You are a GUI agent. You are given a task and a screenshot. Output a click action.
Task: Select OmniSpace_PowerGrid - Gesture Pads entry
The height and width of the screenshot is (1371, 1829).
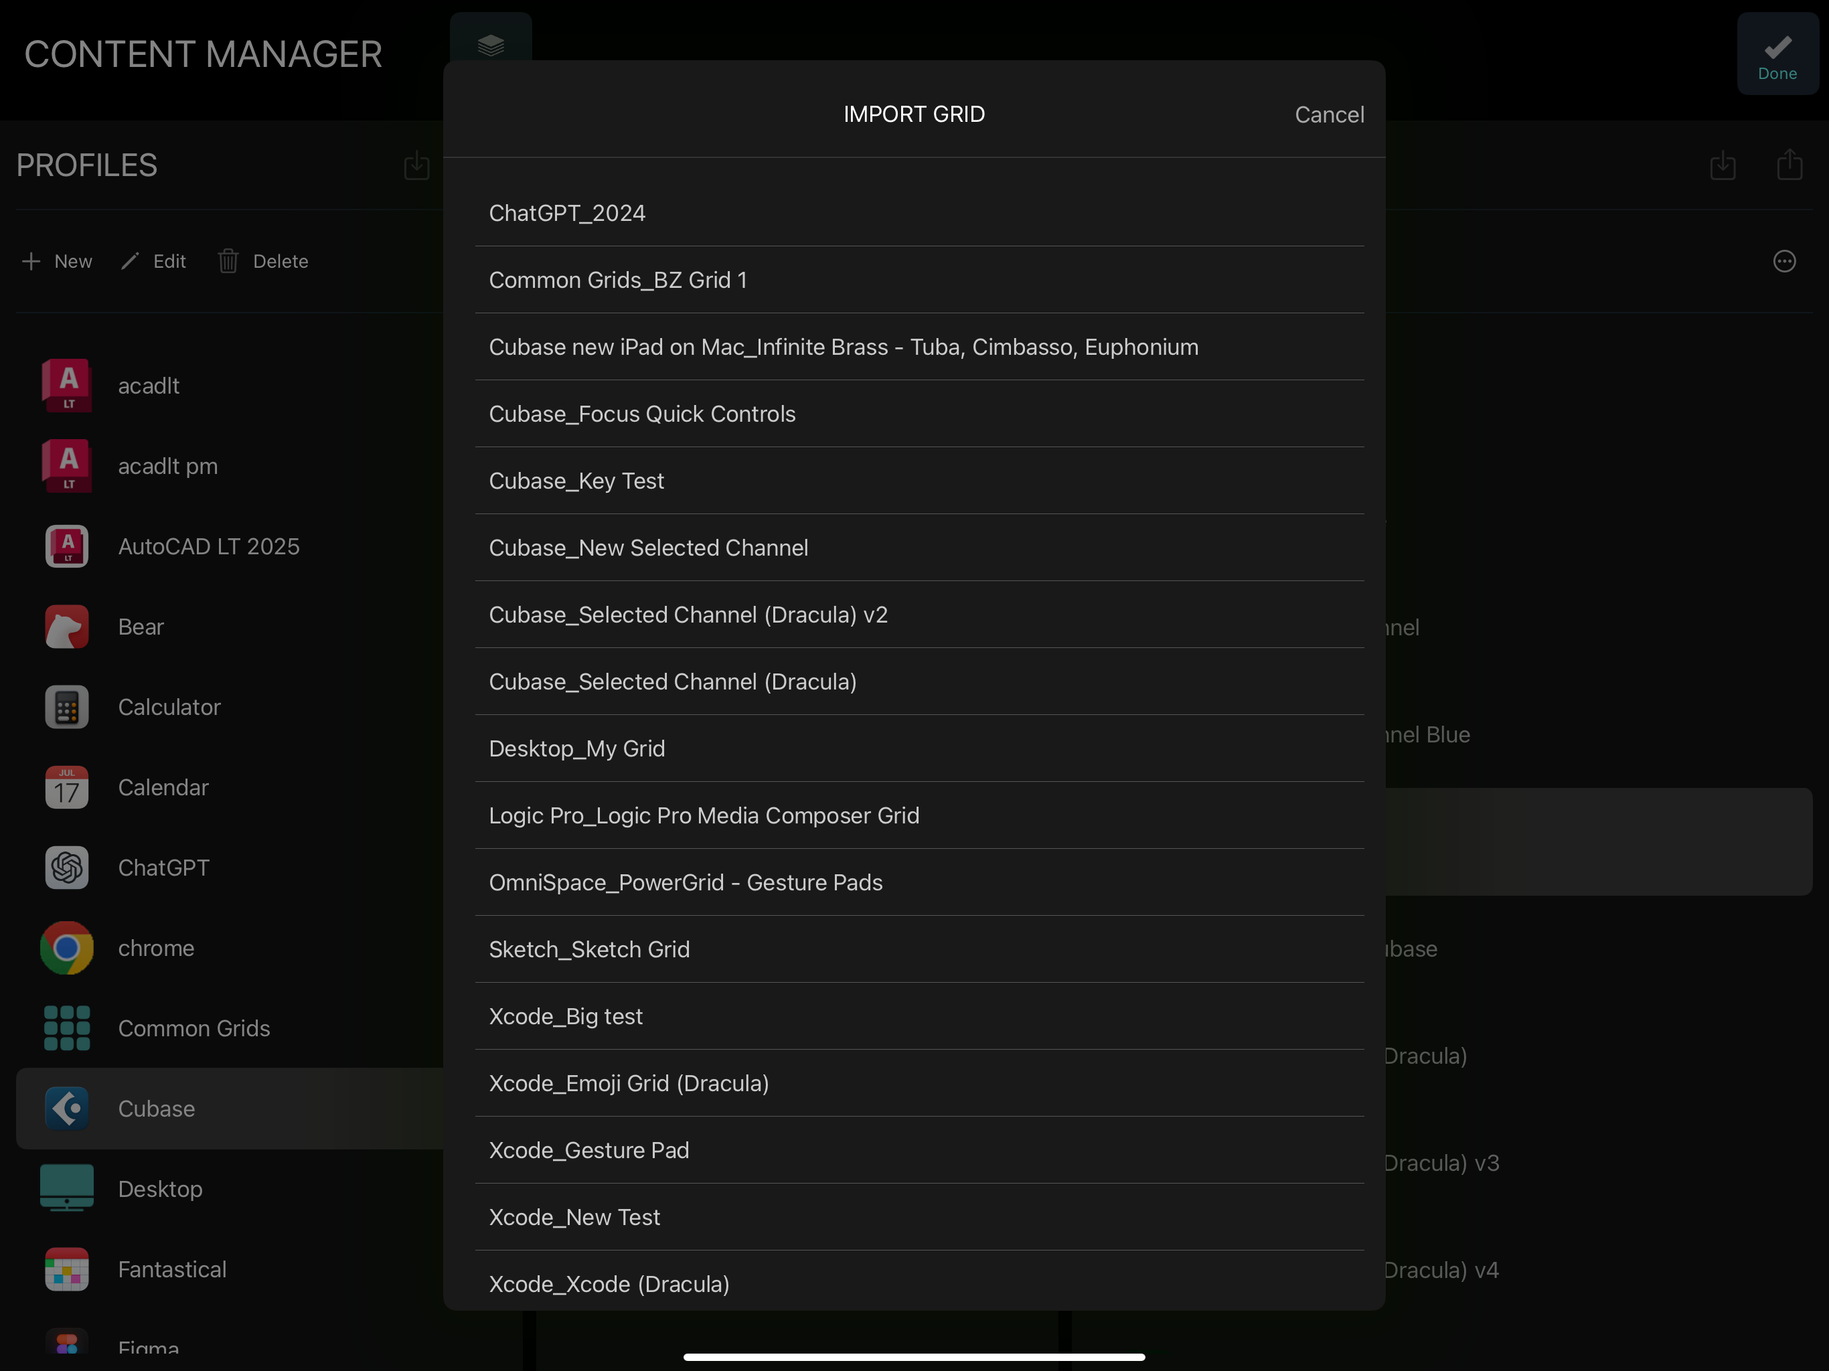point(686,882)
